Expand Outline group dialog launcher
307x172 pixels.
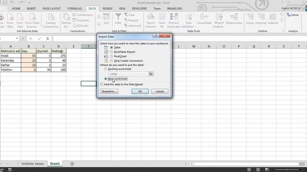coord(283,31)
